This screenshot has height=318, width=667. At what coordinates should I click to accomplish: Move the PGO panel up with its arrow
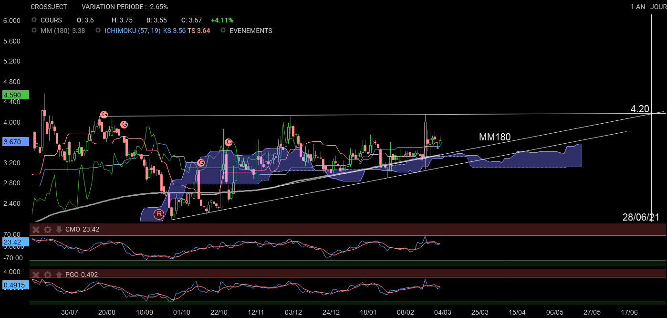click(x=59, y=275)
